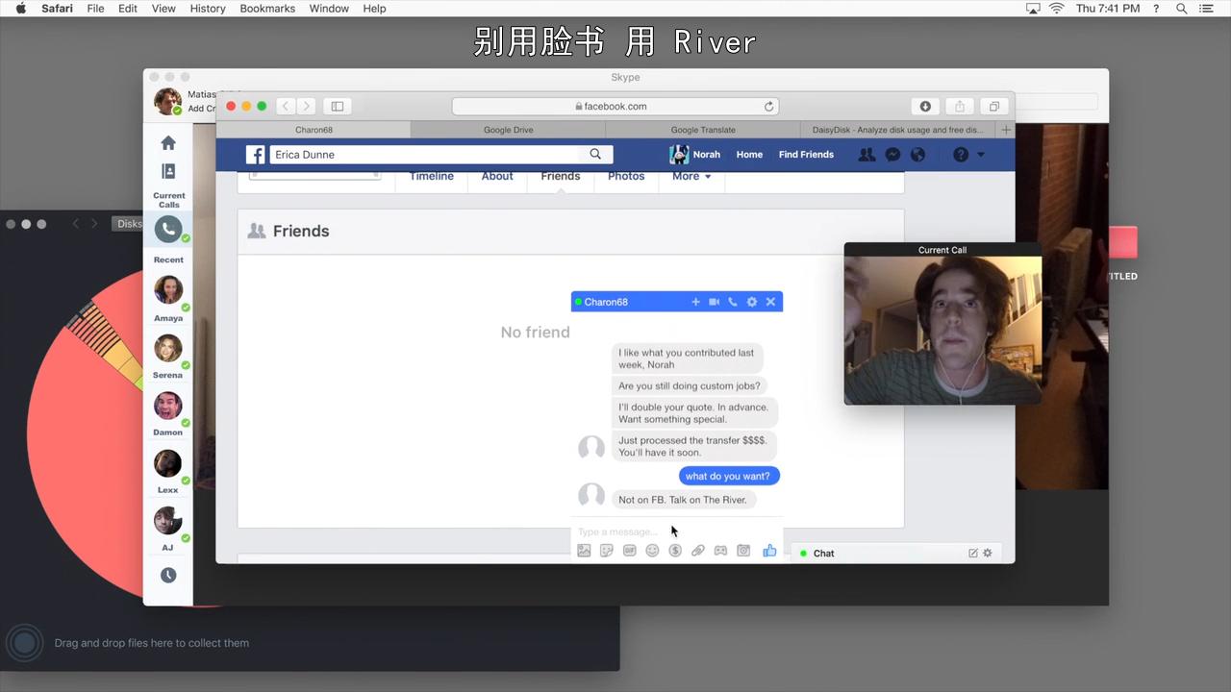The image size is (1231, 692).
Task: Send a thumbs-up like in chat
Action: pyautogui.click(x=769, y=551)
